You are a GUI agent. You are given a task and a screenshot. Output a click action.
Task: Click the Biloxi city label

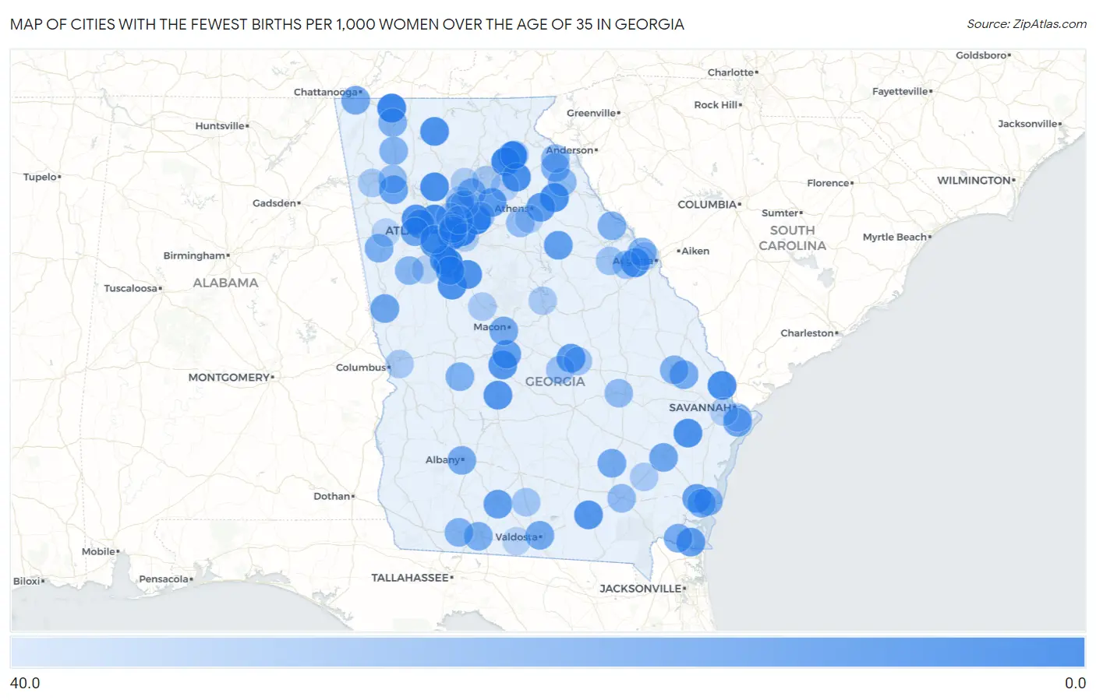(x=27, y=581)
